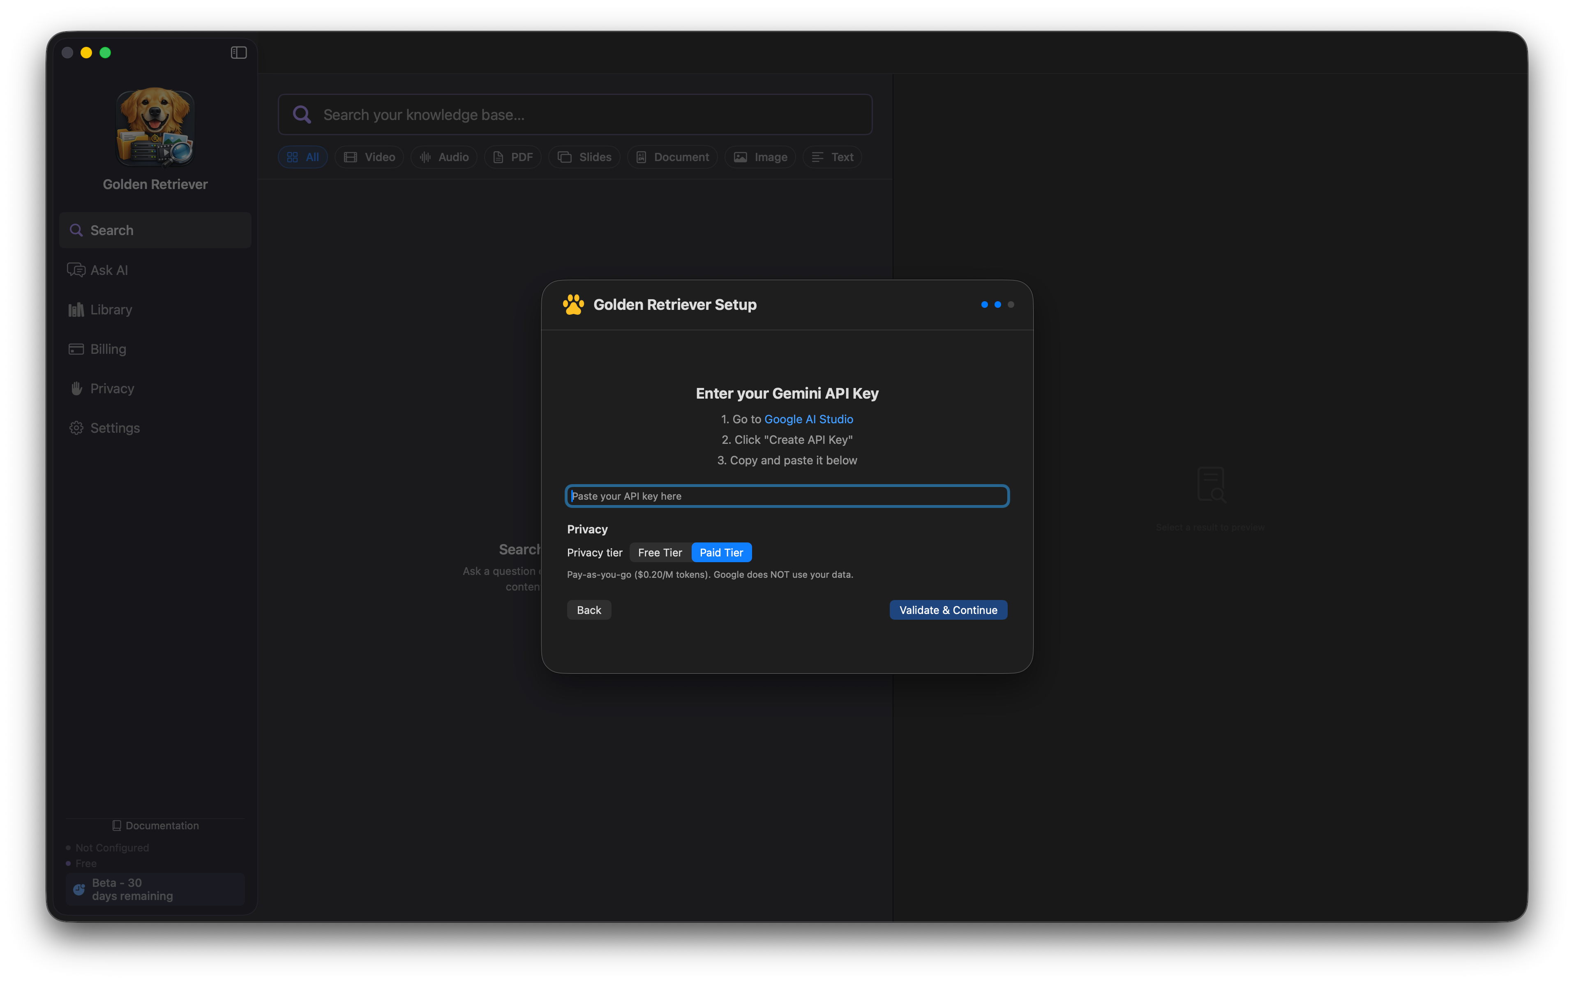
Task: Filter results by Slides
Action: coord(584,157)
